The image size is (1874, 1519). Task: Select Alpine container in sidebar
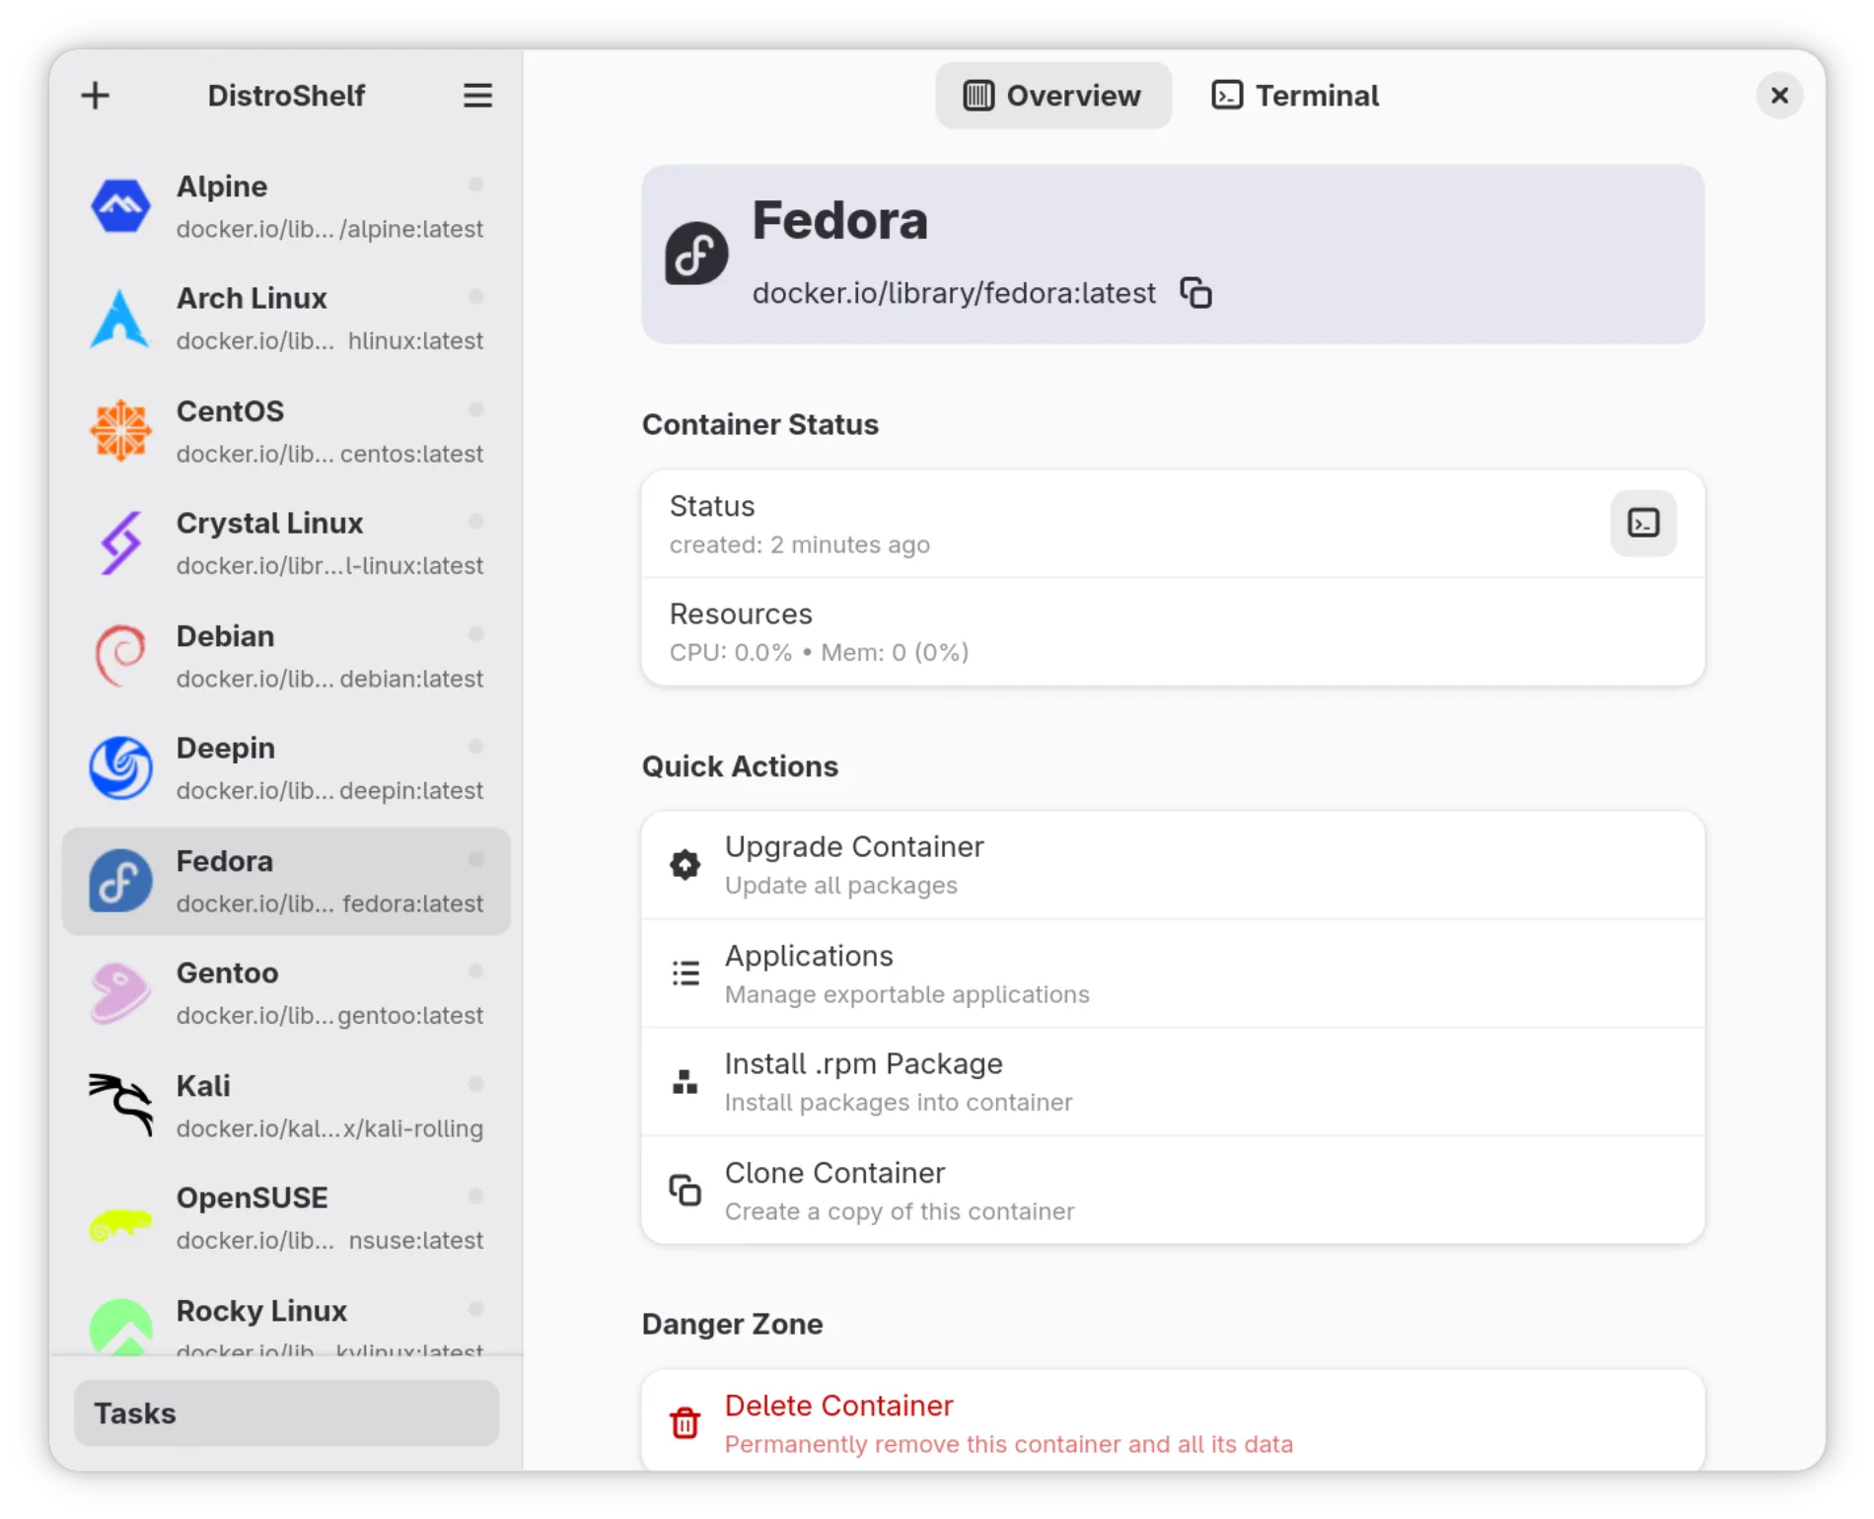[x=286, y=206]
